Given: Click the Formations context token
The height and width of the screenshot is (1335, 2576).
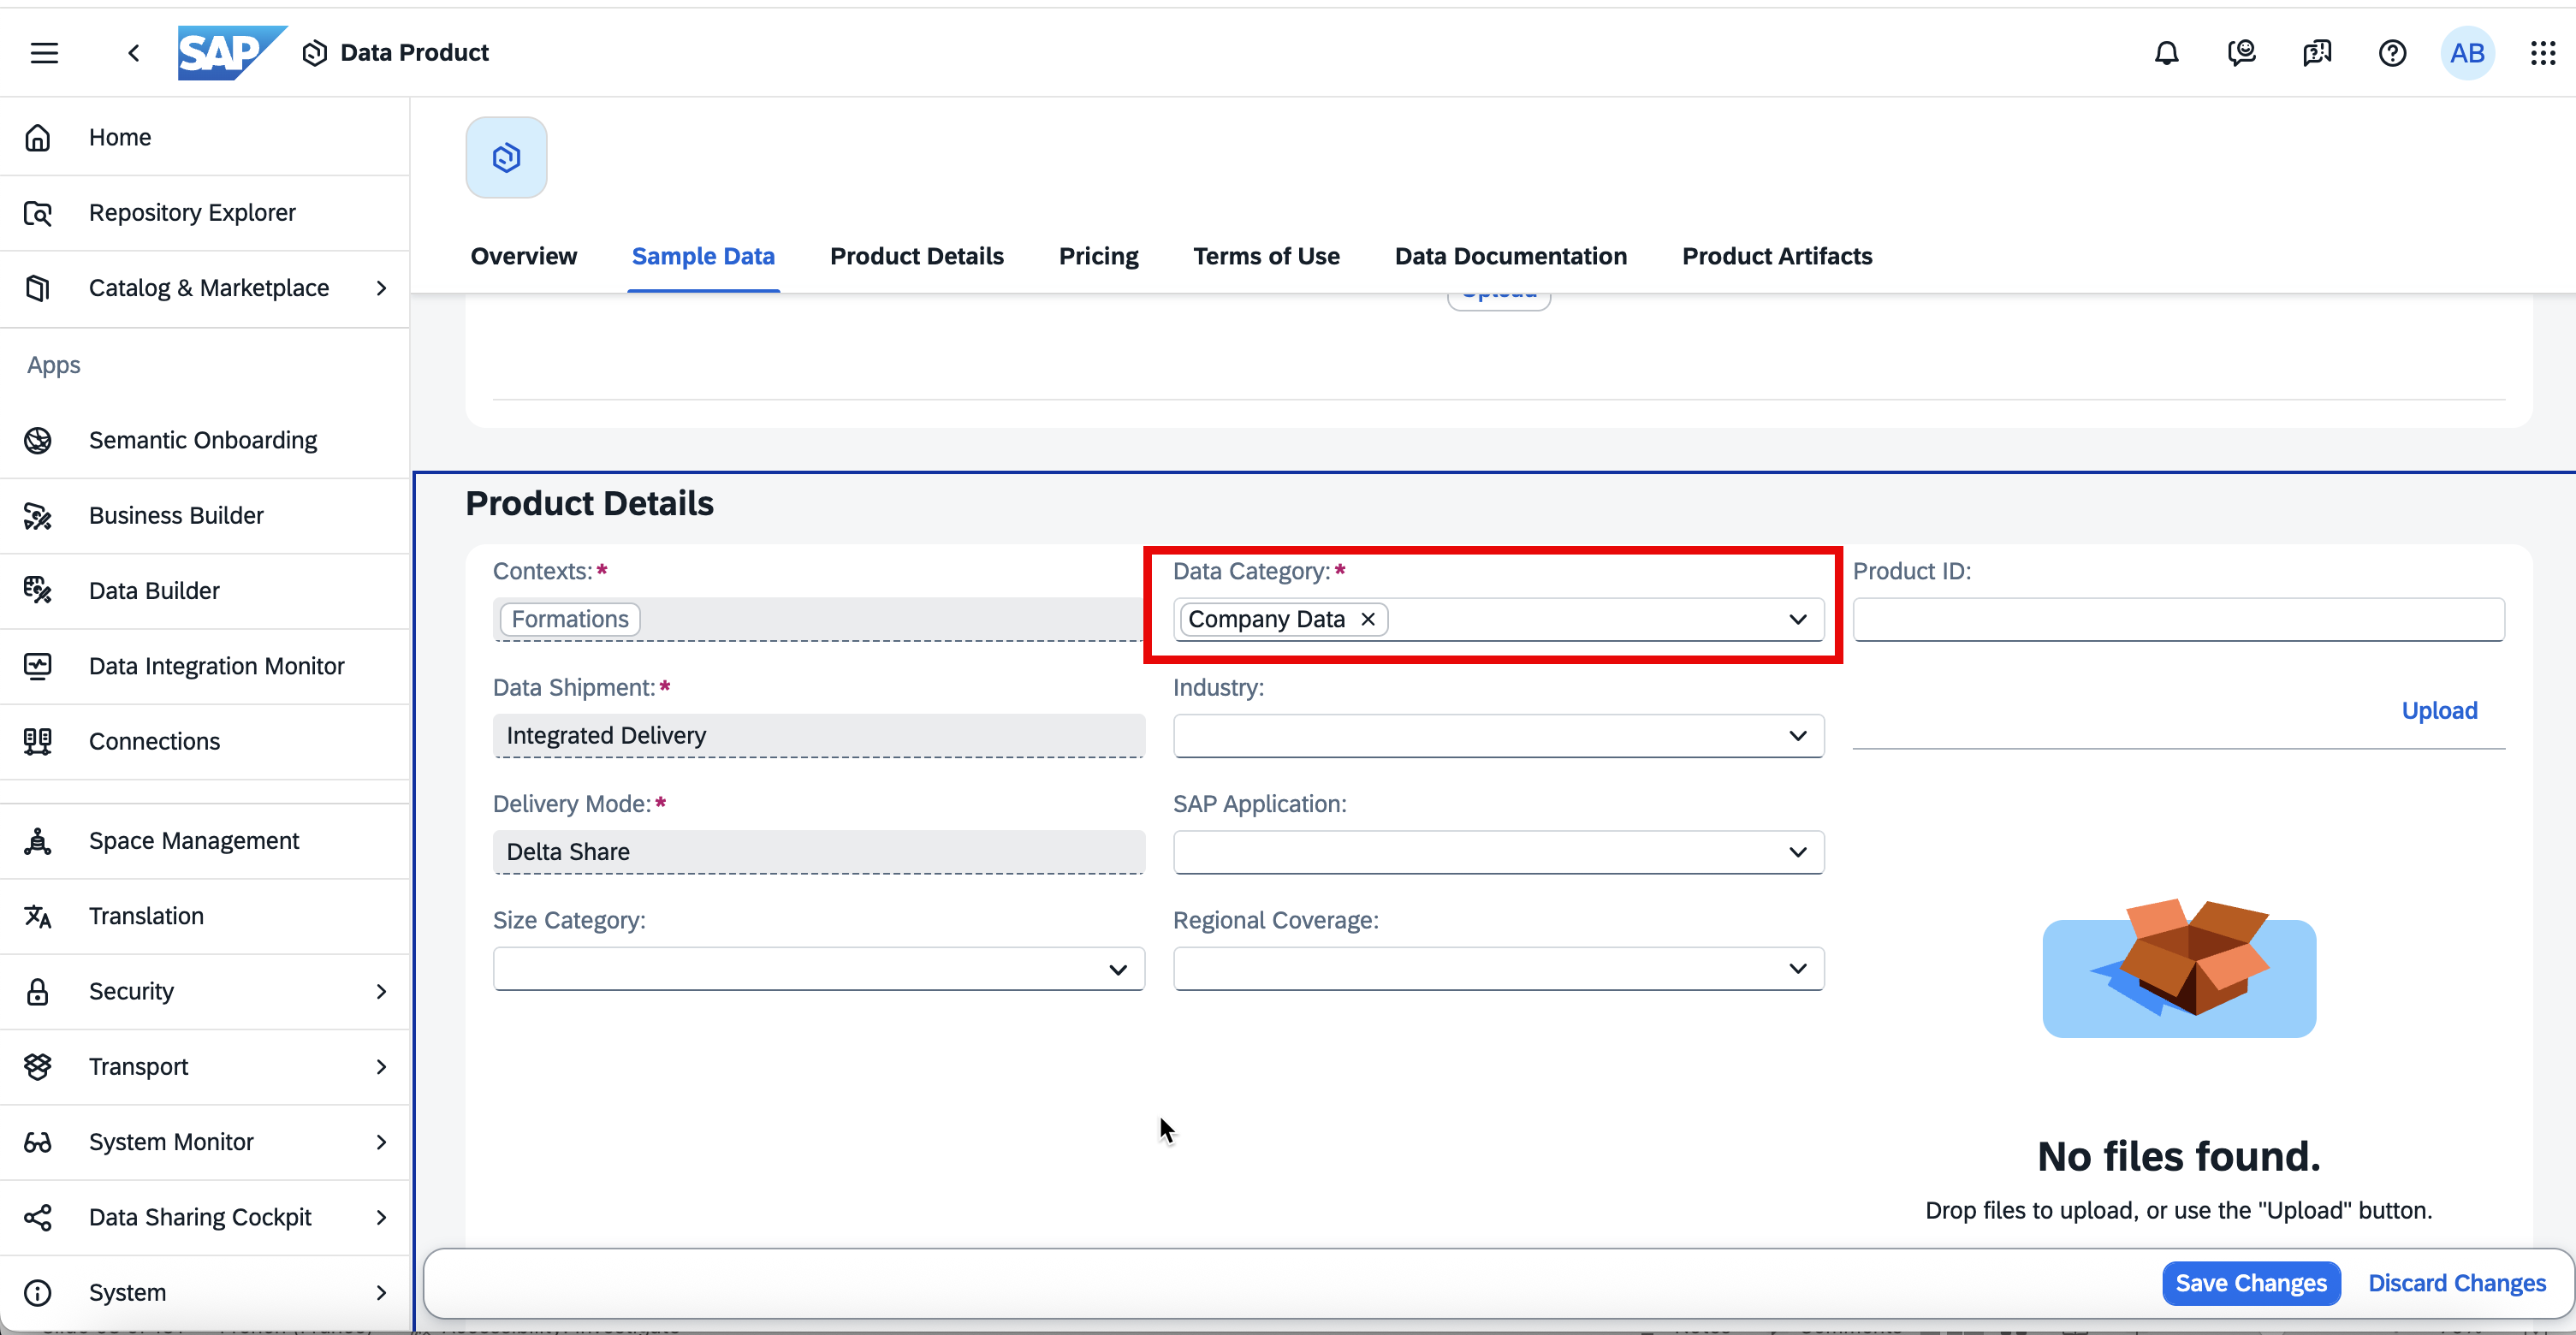Looking at the screenshot, I should (570, 619).
